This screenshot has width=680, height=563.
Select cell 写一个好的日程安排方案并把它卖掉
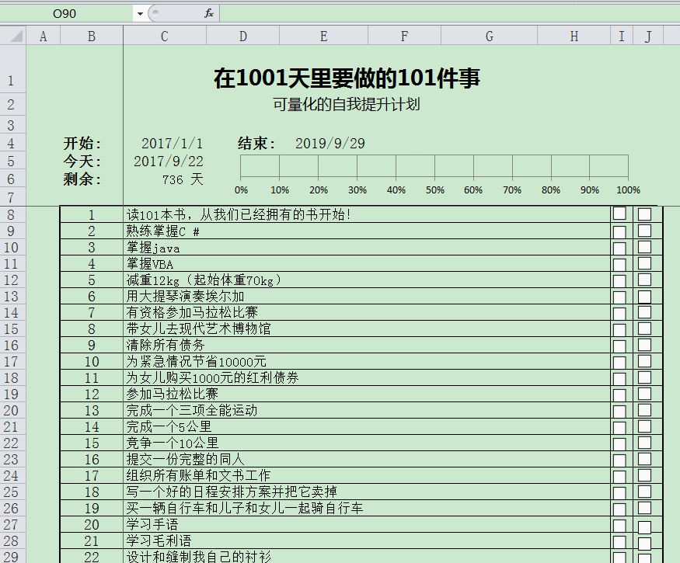coord(367,492)
